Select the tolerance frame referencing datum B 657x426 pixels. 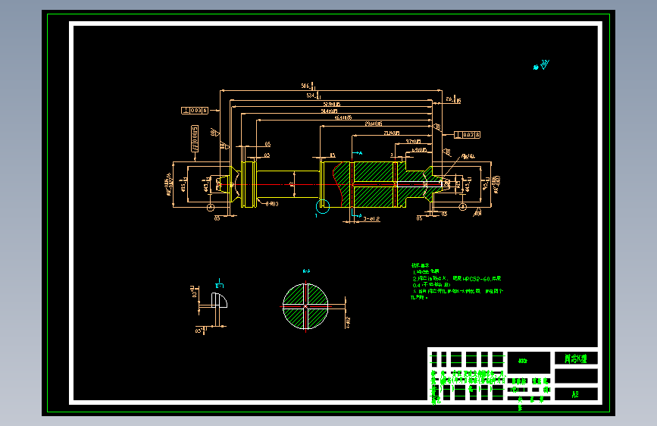click(468, 135)
